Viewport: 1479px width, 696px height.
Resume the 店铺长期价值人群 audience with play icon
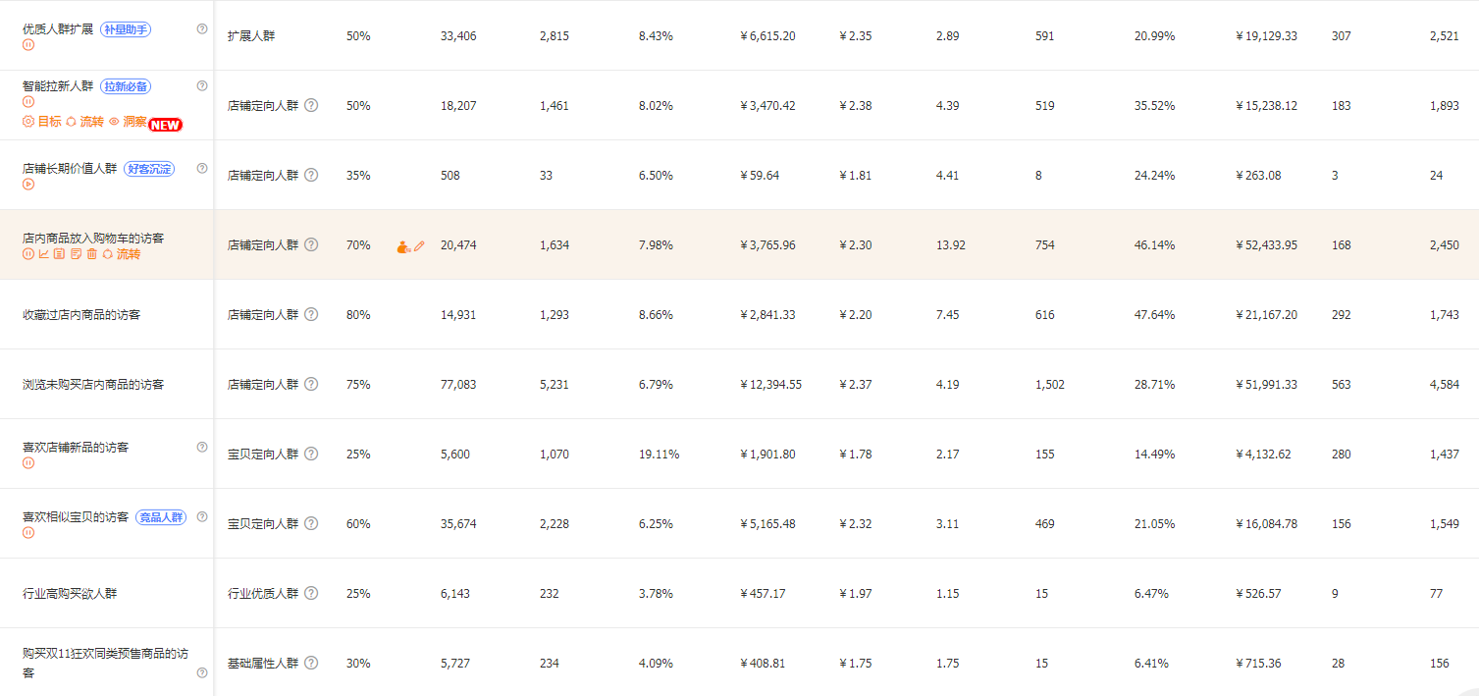point(28,184)
